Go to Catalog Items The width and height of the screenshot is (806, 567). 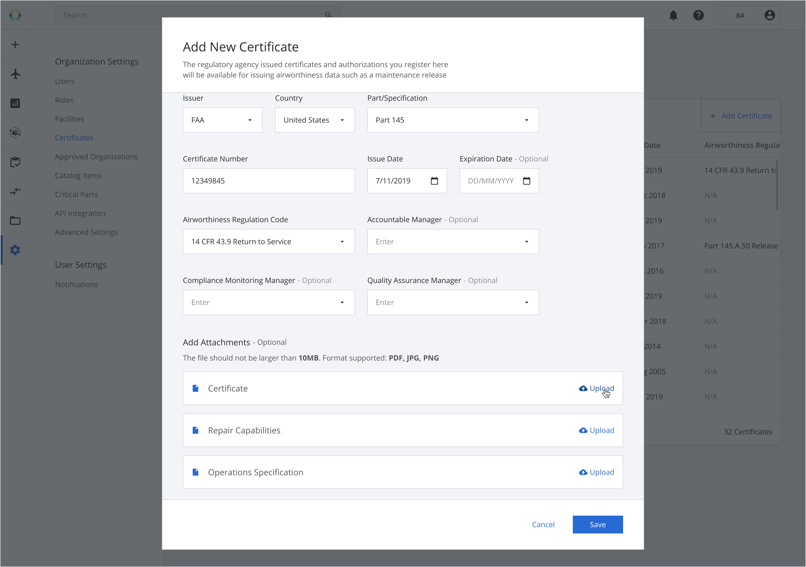[x=78, y=176]
